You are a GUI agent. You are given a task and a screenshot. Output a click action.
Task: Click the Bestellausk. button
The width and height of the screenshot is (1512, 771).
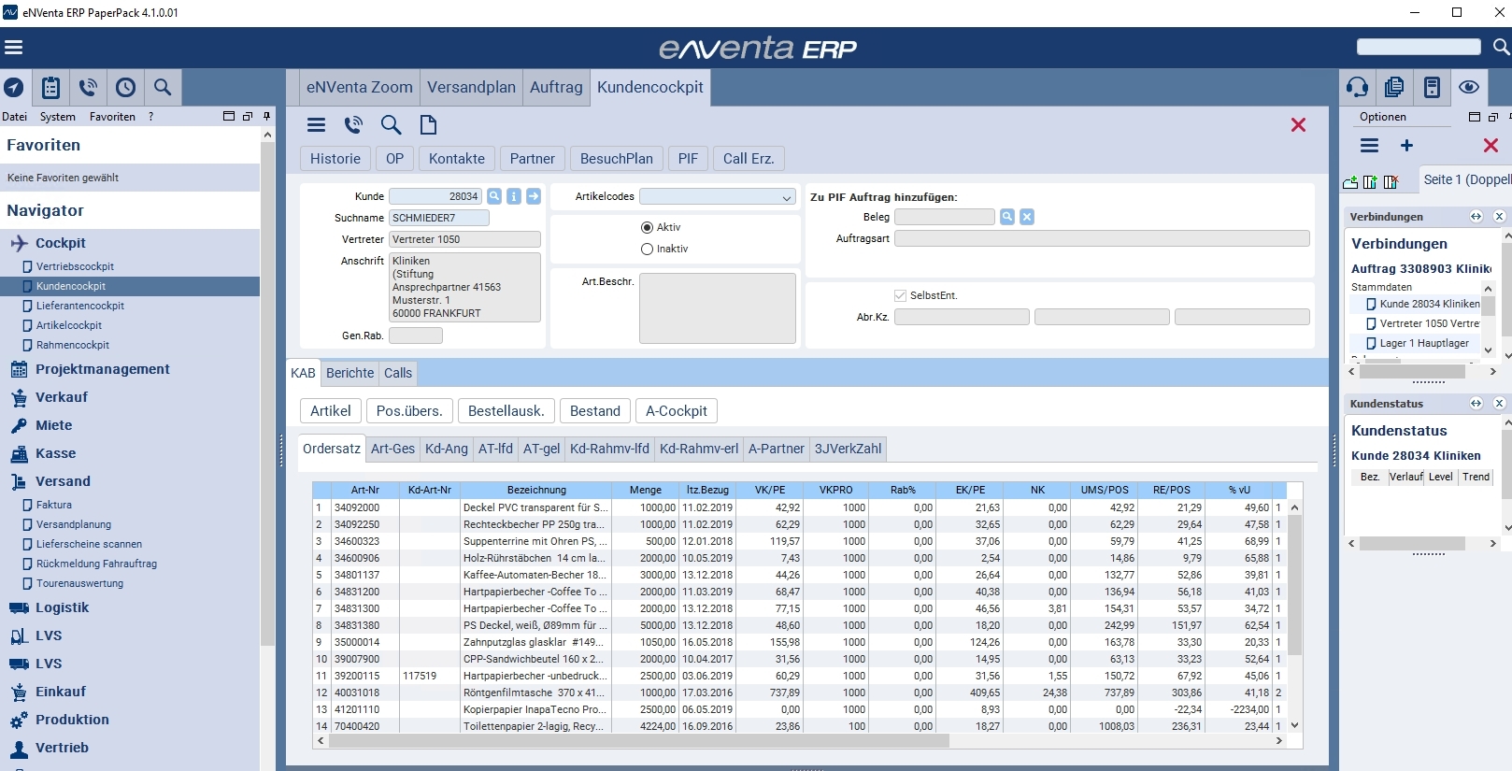coord(506,411)
